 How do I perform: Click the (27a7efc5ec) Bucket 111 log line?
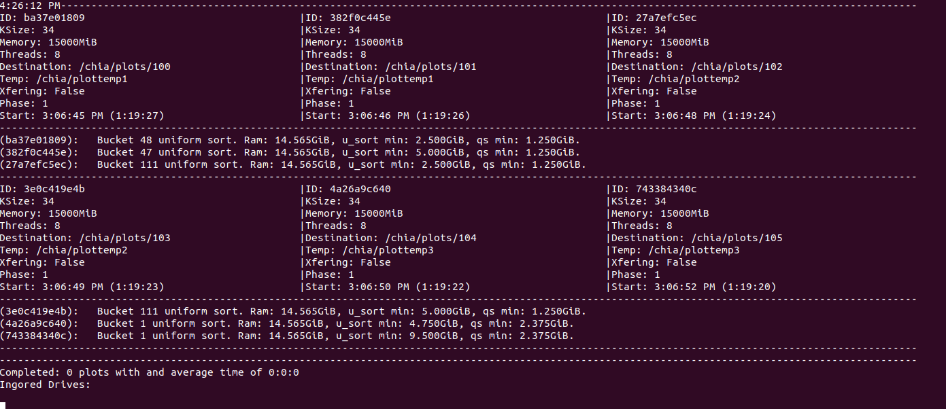click(x=293, y=164)
